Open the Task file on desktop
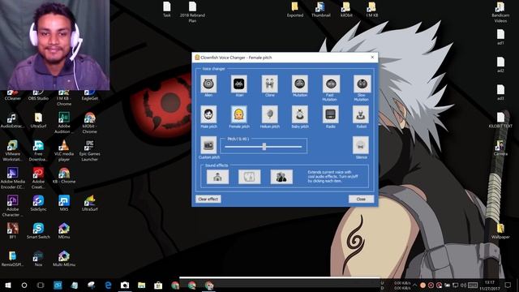The height and width of the screenshot is (292, 519). [x=167, y=9]
